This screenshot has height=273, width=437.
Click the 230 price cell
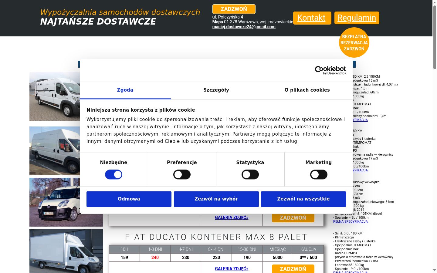tap(186, 258)
